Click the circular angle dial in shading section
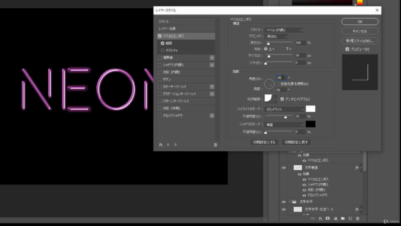 (269, 83)
